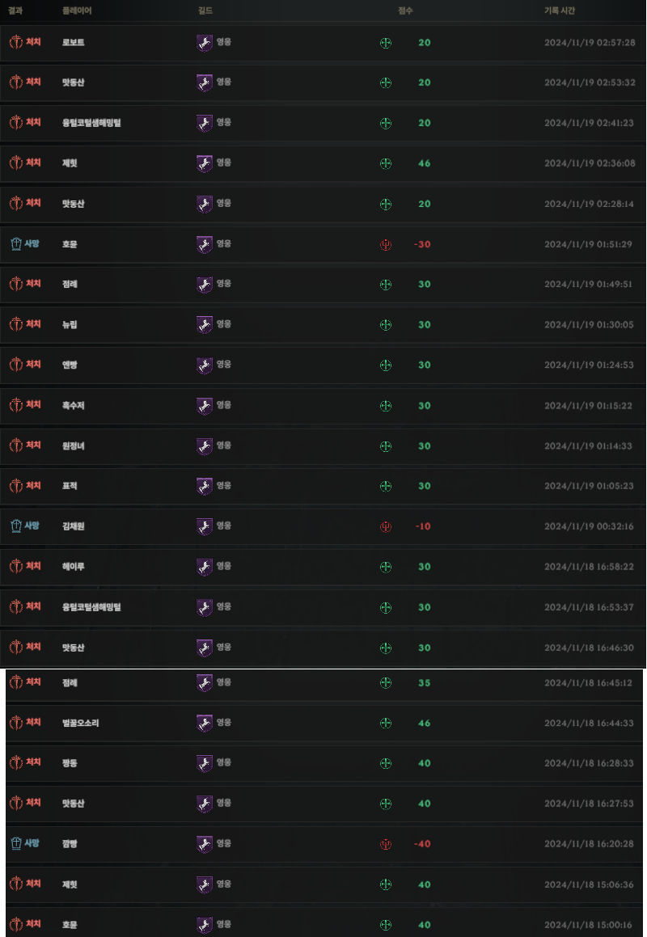Click the green score icon beside 35
This screenshot has height=937, width=647.
pos(386,683)
